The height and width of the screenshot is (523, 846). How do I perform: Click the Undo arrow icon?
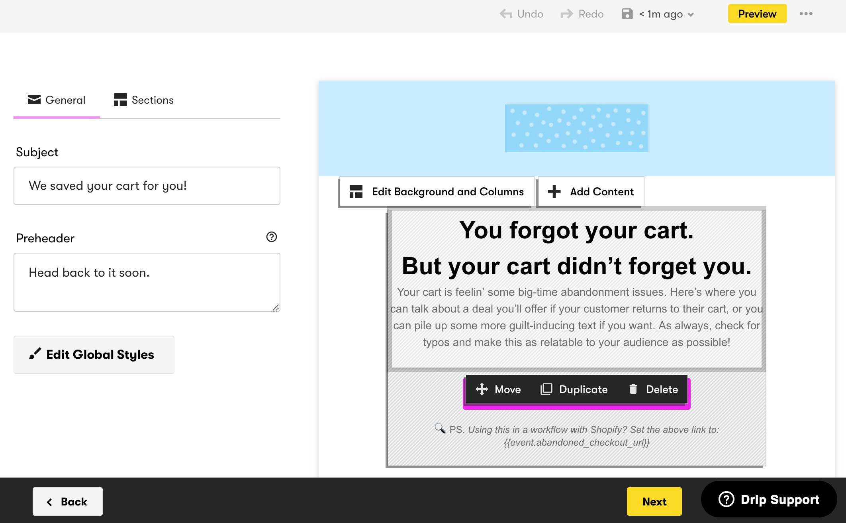506,14
